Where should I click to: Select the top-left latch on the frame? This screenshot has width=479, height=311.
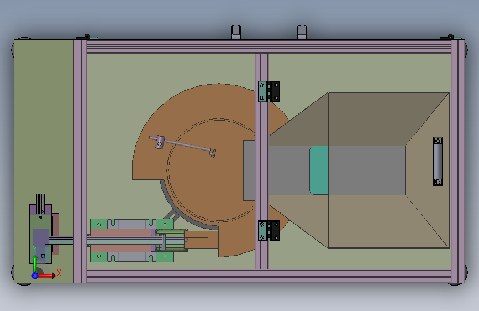pos(87,37)
